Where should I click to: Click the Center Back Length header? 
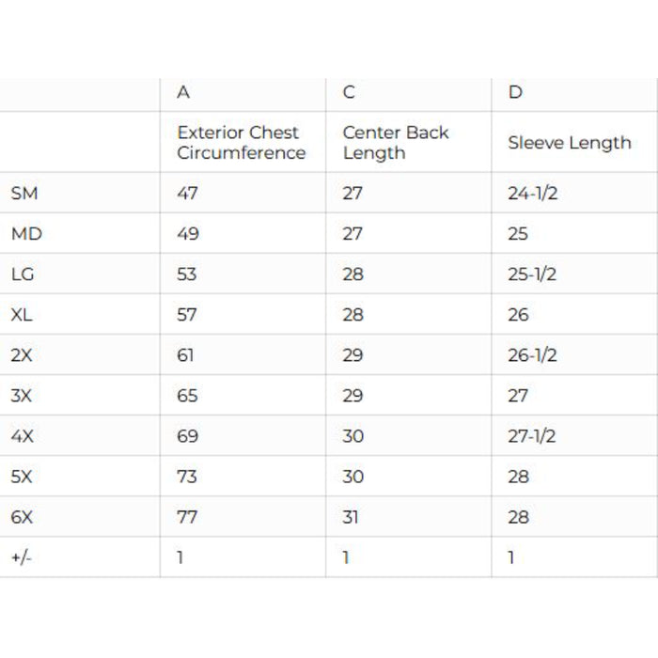point(396,143)
